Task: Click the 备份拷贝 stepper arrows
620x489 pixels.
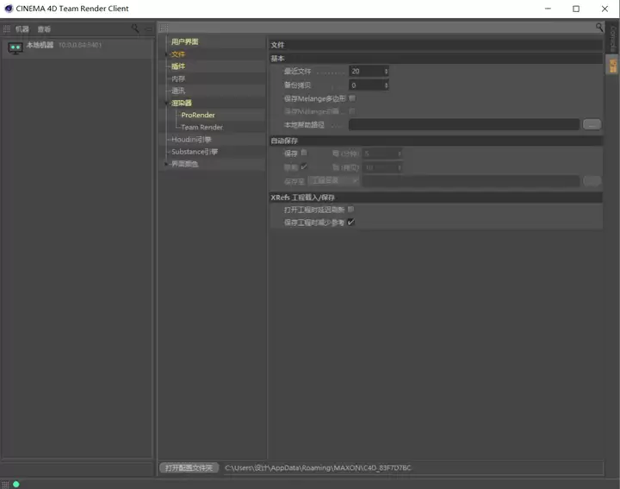Action: point(386,85)
